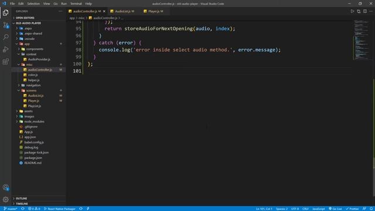Collapse the screens folder
This screenshot has width=375, height=211.
pos(39,90)
